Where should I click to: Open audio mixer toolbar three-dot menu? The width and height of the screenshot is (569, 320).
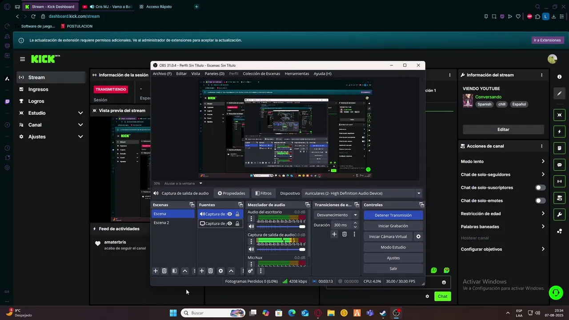(x=260, y=271)
